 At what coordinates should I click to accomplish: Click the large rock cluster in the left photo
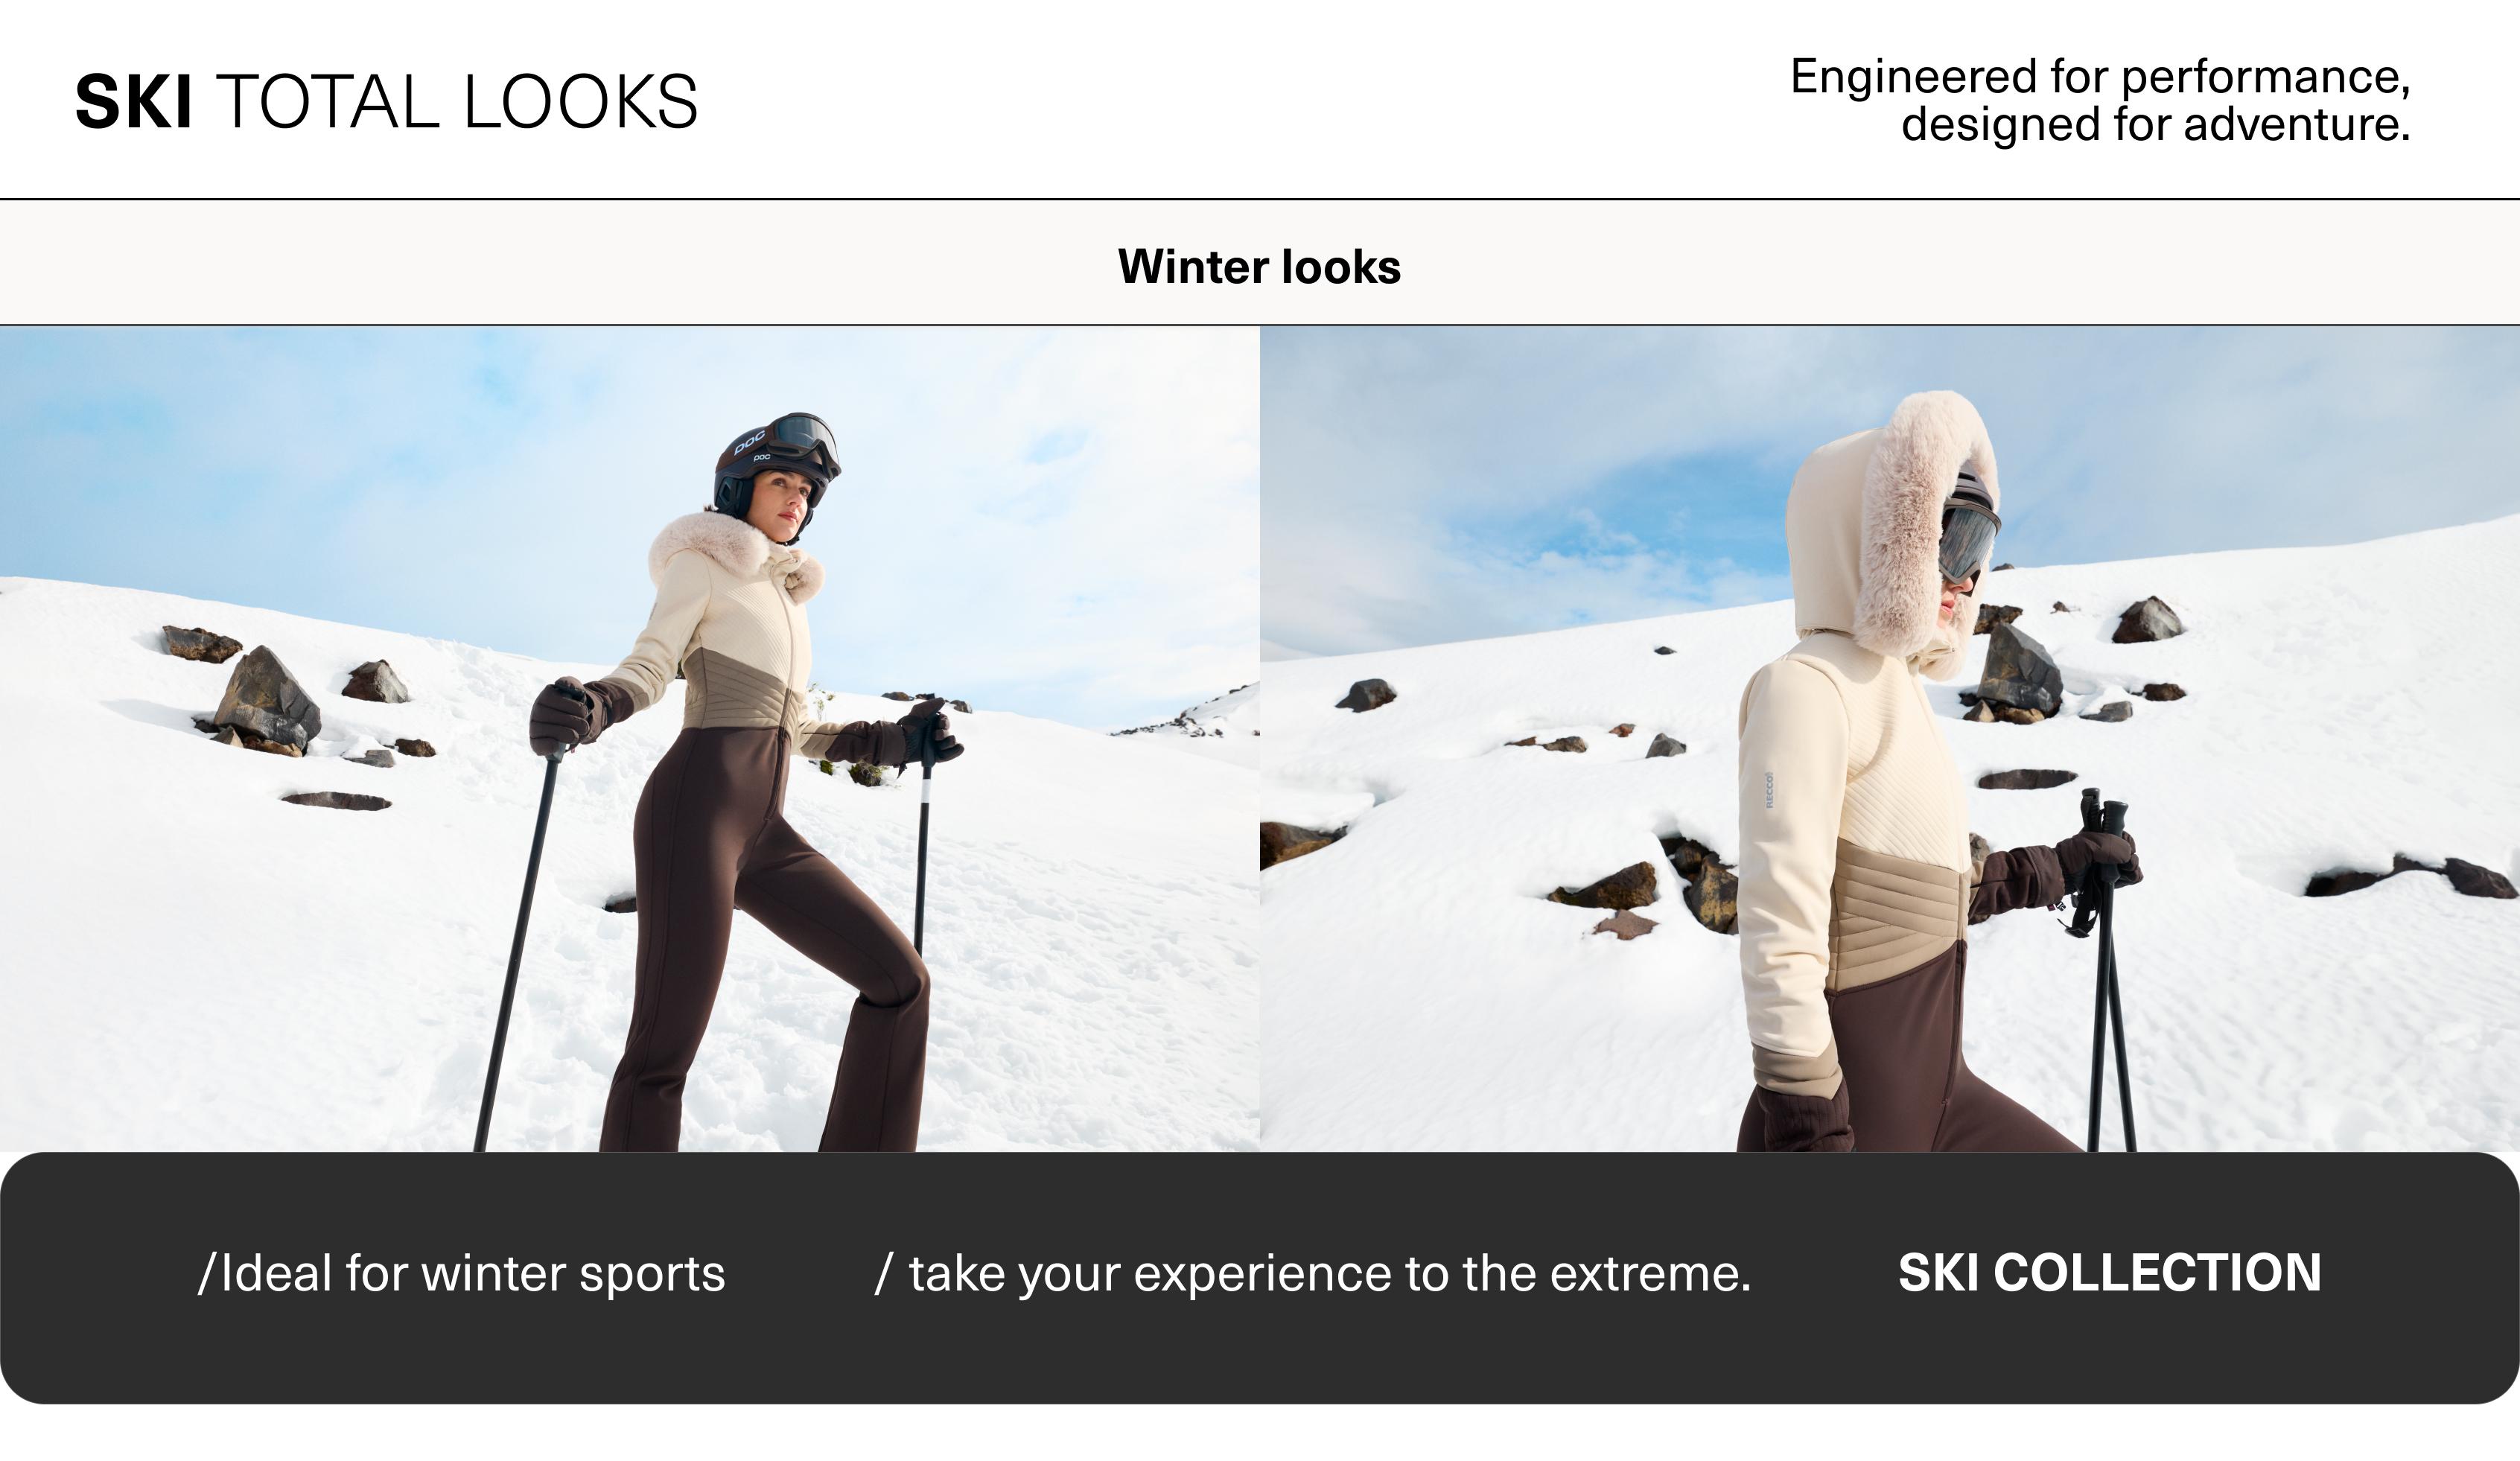point(268,701)
